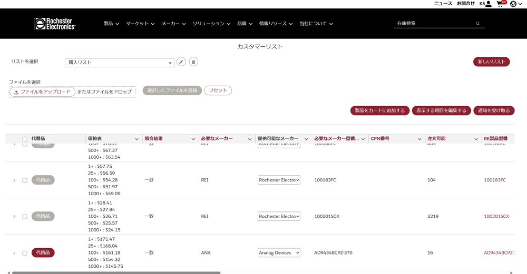The height and width of the screenshot is (274, 527).
Task: Delete the list with trash icon
Action: pyautogui.click(x=193, y=62)
